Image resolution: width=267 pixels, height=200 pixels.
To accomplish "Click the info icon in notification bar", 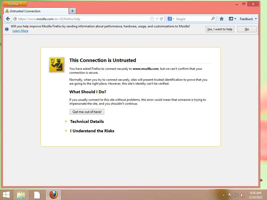I will coord(7,29).
